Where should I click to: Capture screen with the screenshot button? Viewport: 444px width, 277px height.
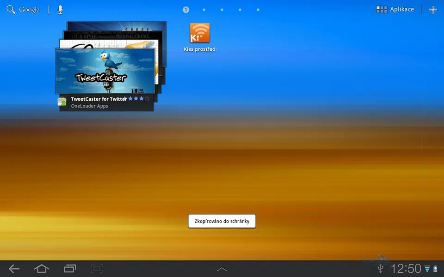point(97,269)
